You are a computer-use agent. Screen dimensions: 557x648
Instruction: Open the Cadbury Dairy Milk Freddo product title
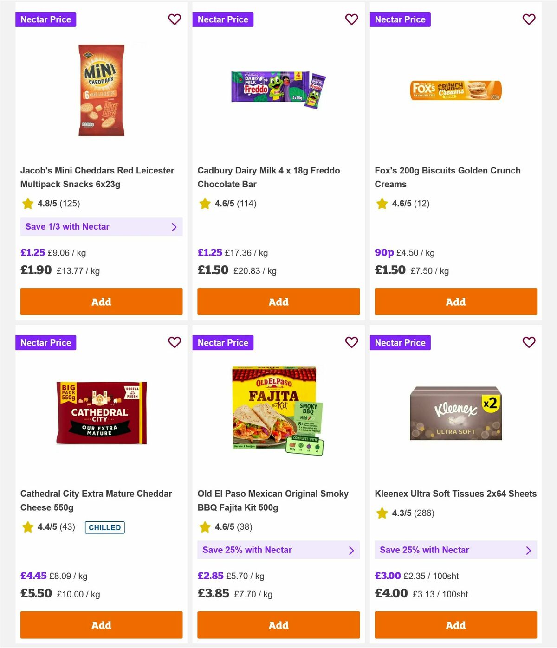(269, 177)
